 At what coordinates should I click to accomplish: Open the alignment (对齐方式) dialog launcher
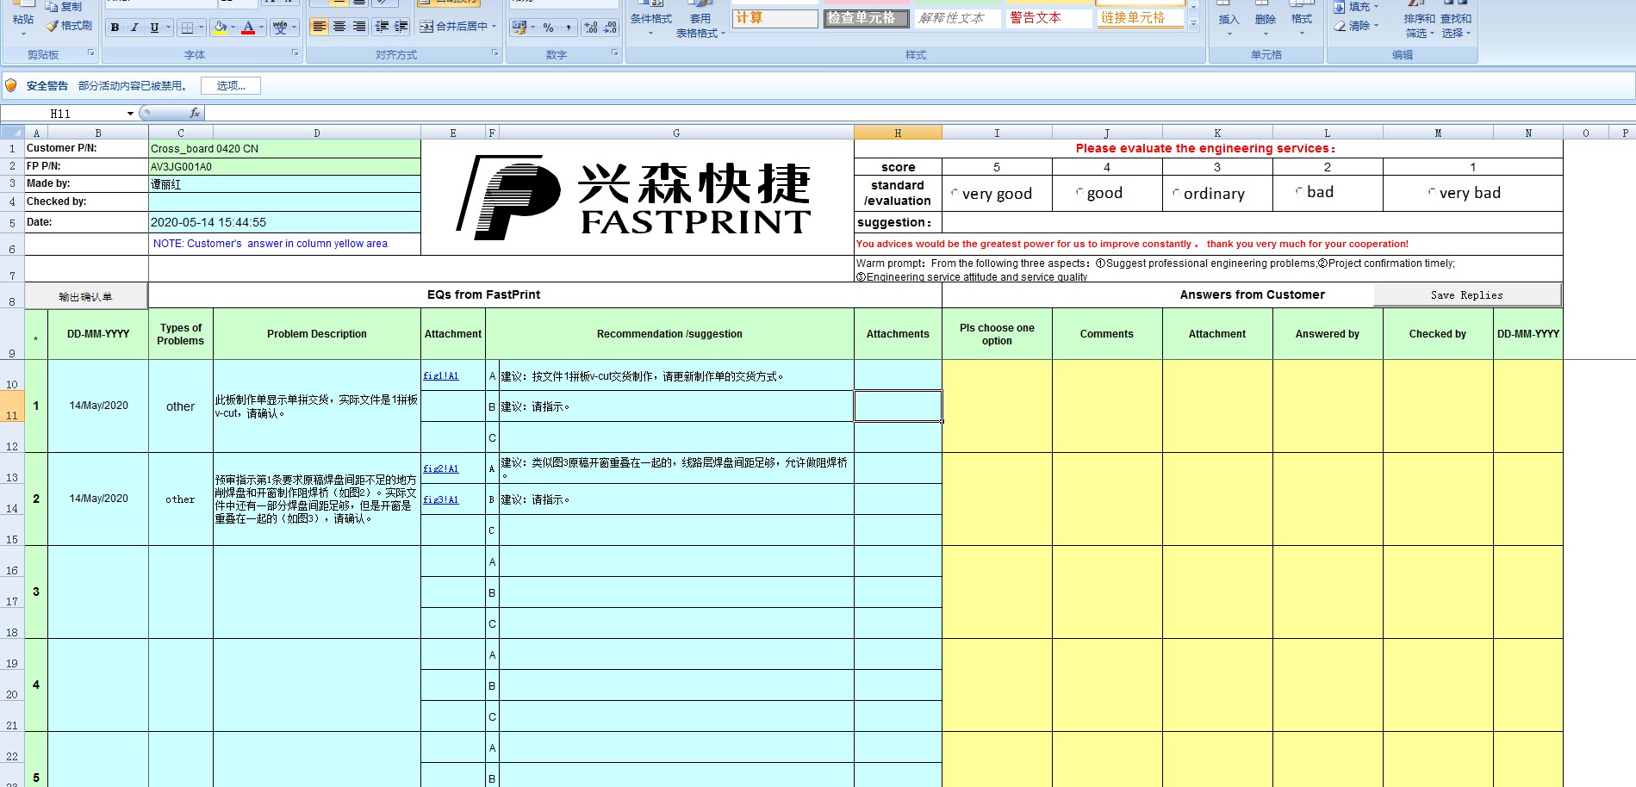(495, 53)
